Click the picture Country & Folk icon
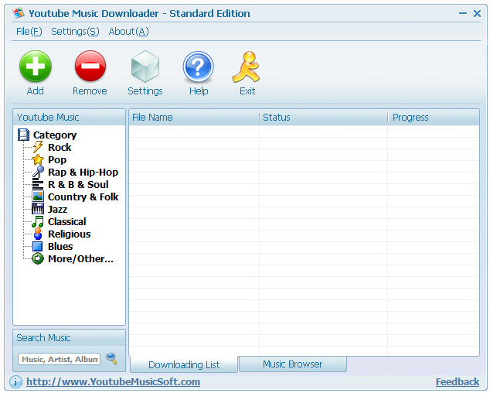The width and height of the screenshot is (490, 393). pos(38,196)
